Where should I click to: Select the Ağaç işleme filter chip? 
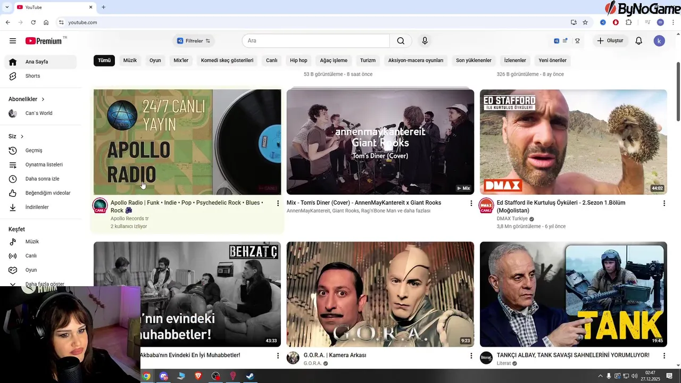click(334, 61)
